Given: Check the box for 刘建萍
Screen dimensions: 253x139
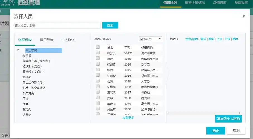Looking at the screenshot, I should (98, 86).
